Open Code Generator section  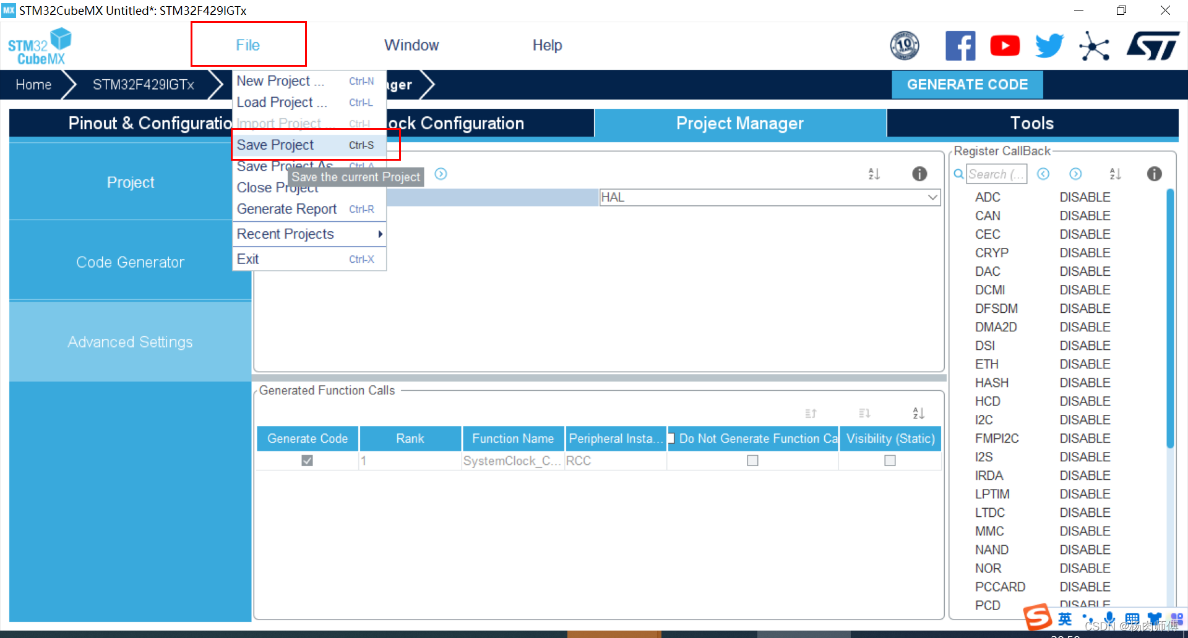[x=130, y=262]
